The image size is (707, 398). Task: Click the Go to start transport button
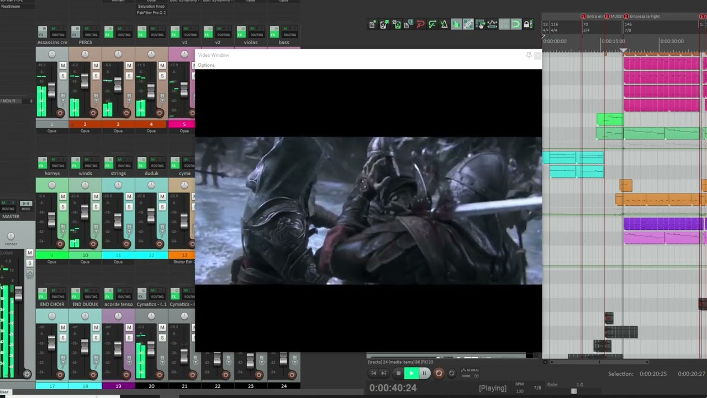[373, 373]
